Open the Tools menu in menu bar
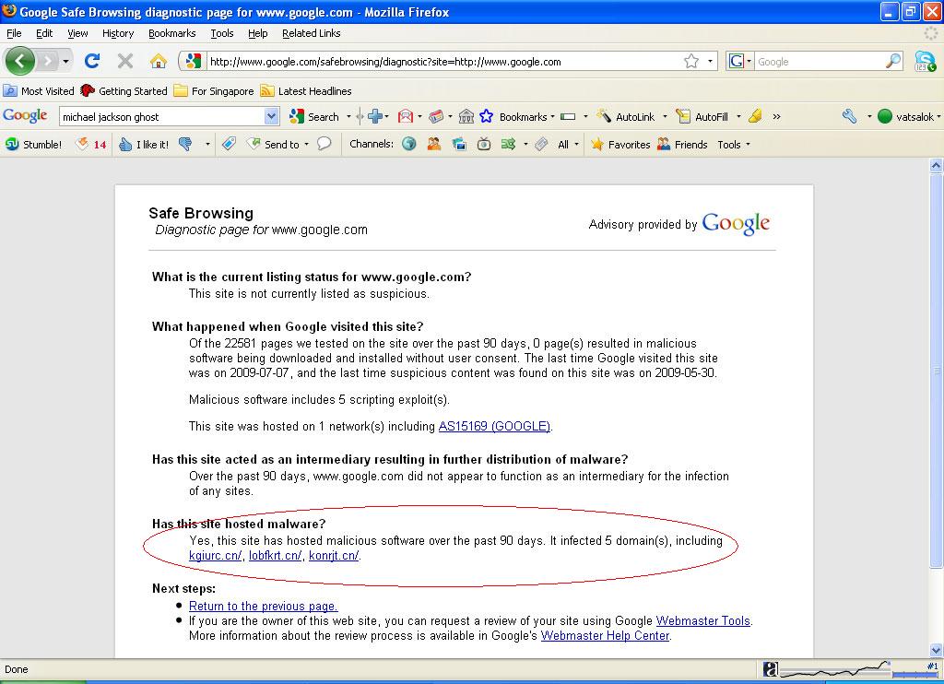This screenshot has height=684, width=944. point(222,33)
